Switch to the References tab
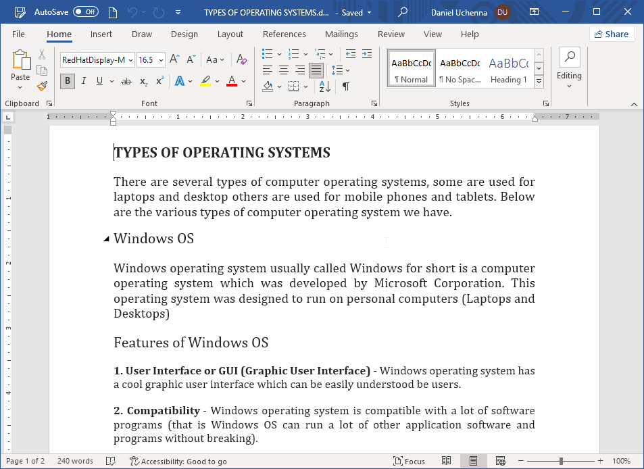Screen dimensions: 644x469 (x=284, y=34)
